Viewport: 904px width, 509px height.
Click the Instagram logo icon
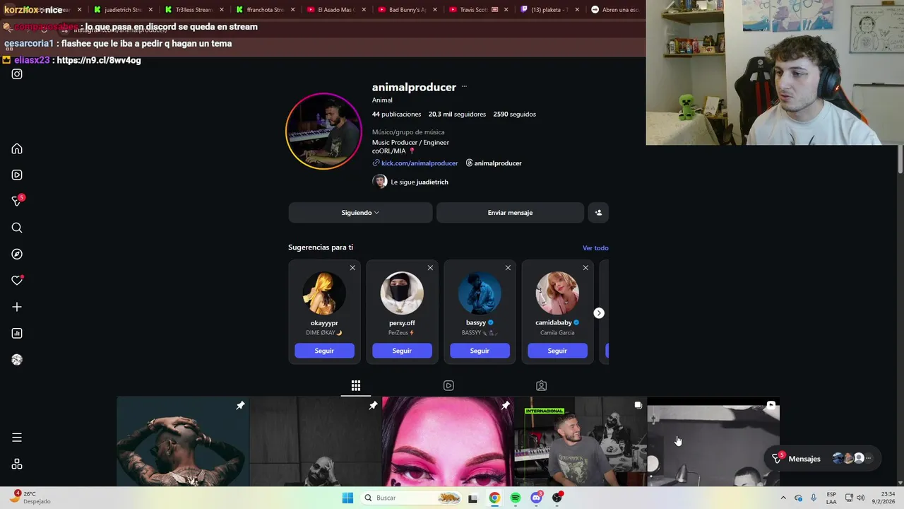coord(17,74)
